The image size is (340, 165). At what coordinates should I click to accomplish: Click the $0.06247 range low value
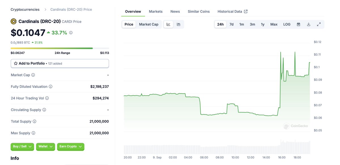(x=18, y=53)
